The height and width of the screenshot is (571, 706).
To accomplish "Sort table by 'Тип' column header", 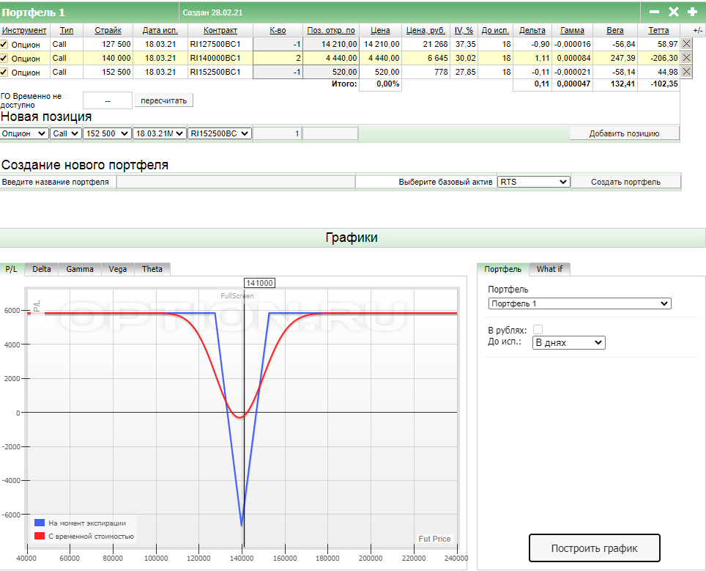I will click(67, 30).
